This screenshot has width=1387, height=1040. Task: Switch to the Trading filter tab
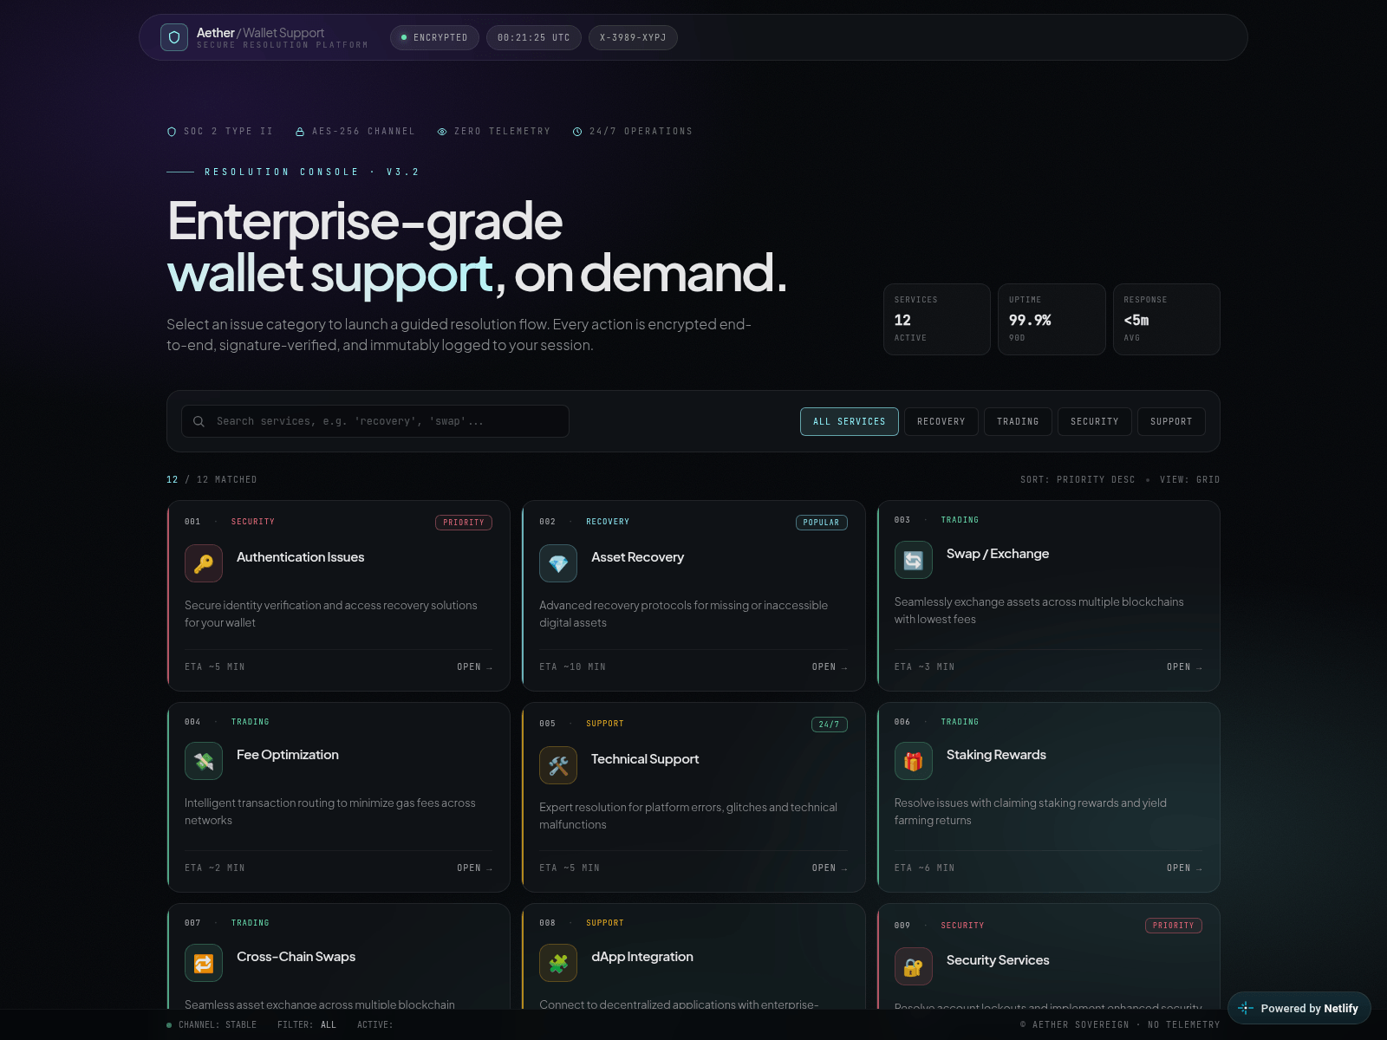click(x=1018, y=421)
